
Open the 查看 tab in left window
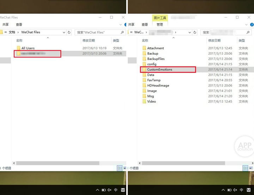click(x=19, y=25)
